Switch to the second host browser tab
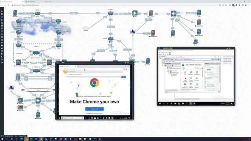The image size is (251, 141). tap(36, 2)
